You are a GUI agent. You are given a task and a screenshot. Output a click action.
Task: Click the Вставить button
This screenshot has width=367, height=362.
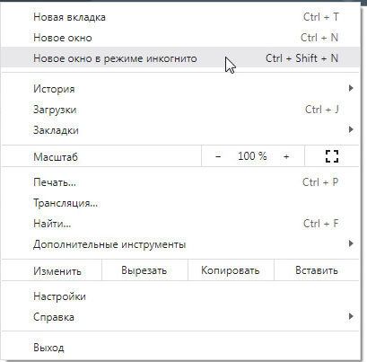[x=317, y=270]
